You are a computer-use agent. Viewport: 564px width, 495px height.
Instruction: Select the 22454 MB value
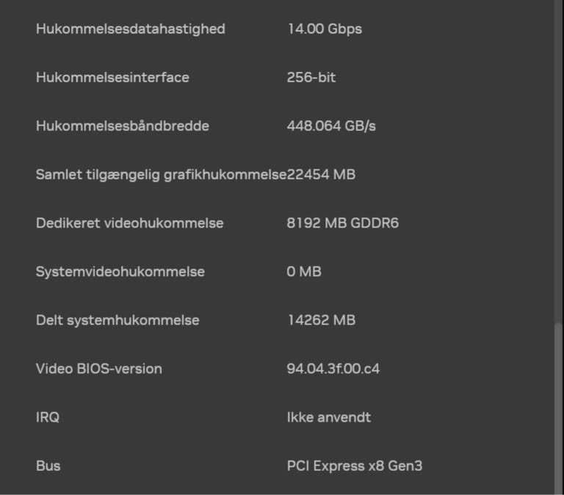[322, 175]
